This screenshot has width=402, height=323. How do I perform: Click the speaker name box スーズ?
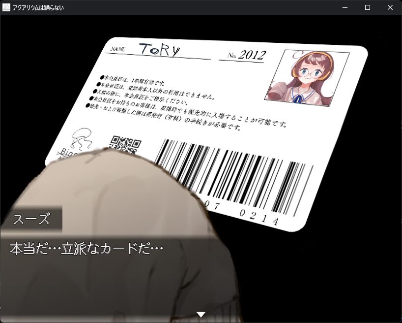31,219
